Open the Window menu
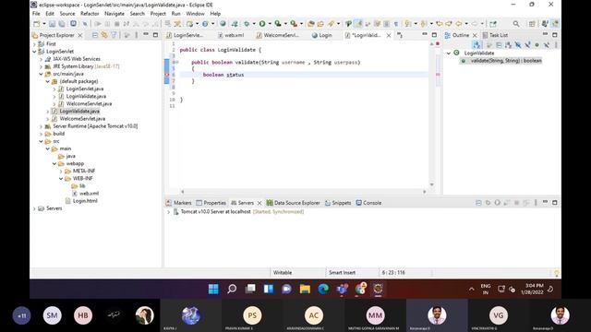Viewport: 591px width, 332px height. click(195, 14)
